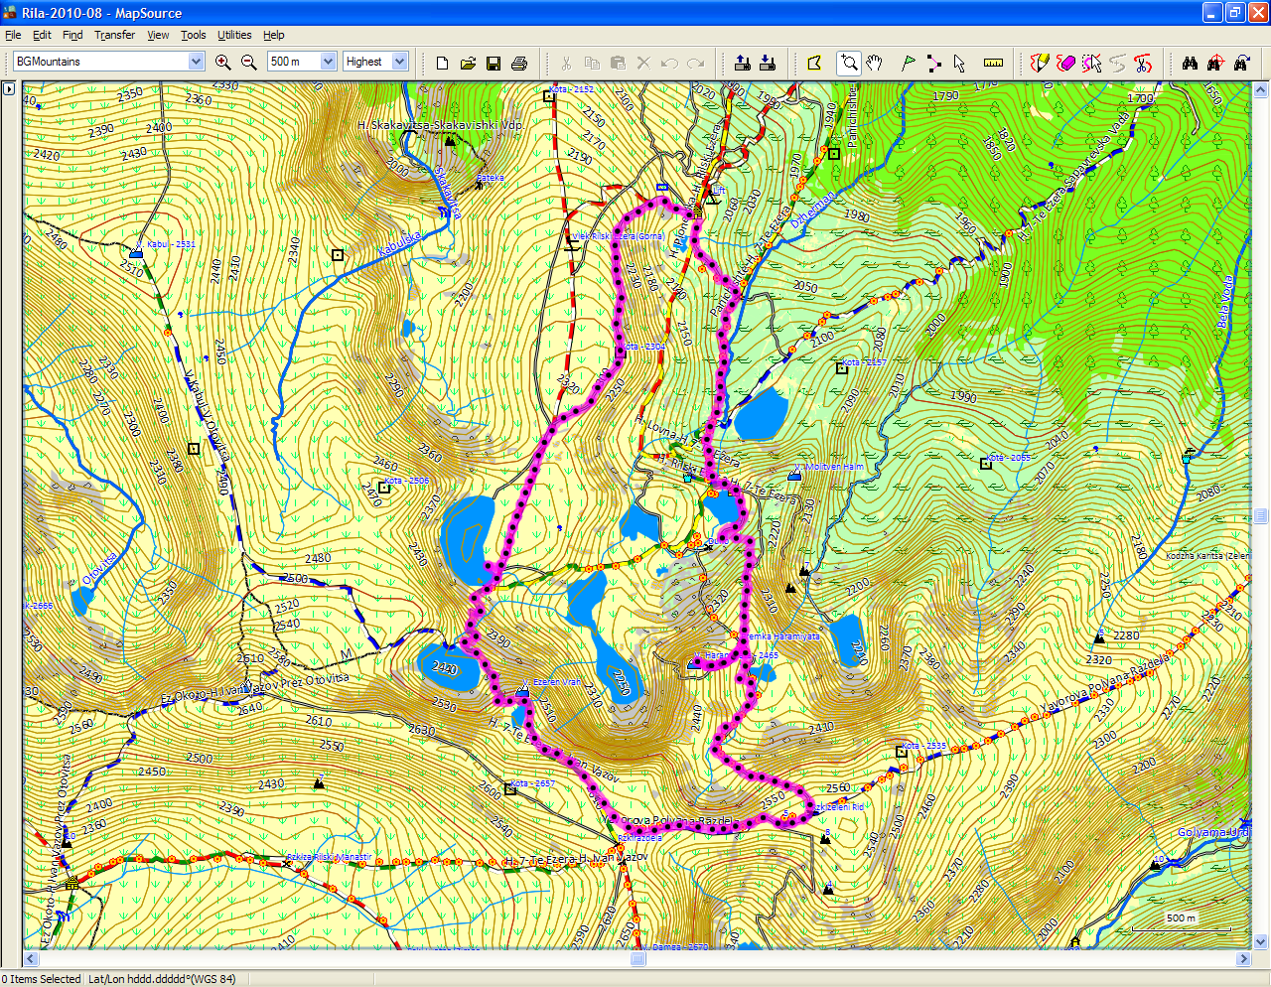Select the Track Select tool
This screenshot has height=987, width=1271.
[x=1091, y=63]
